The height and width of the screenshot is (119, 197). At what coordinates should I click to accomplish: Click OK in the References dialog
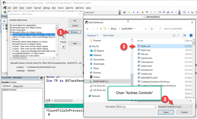pyautogui.click(x=75, y=21)
